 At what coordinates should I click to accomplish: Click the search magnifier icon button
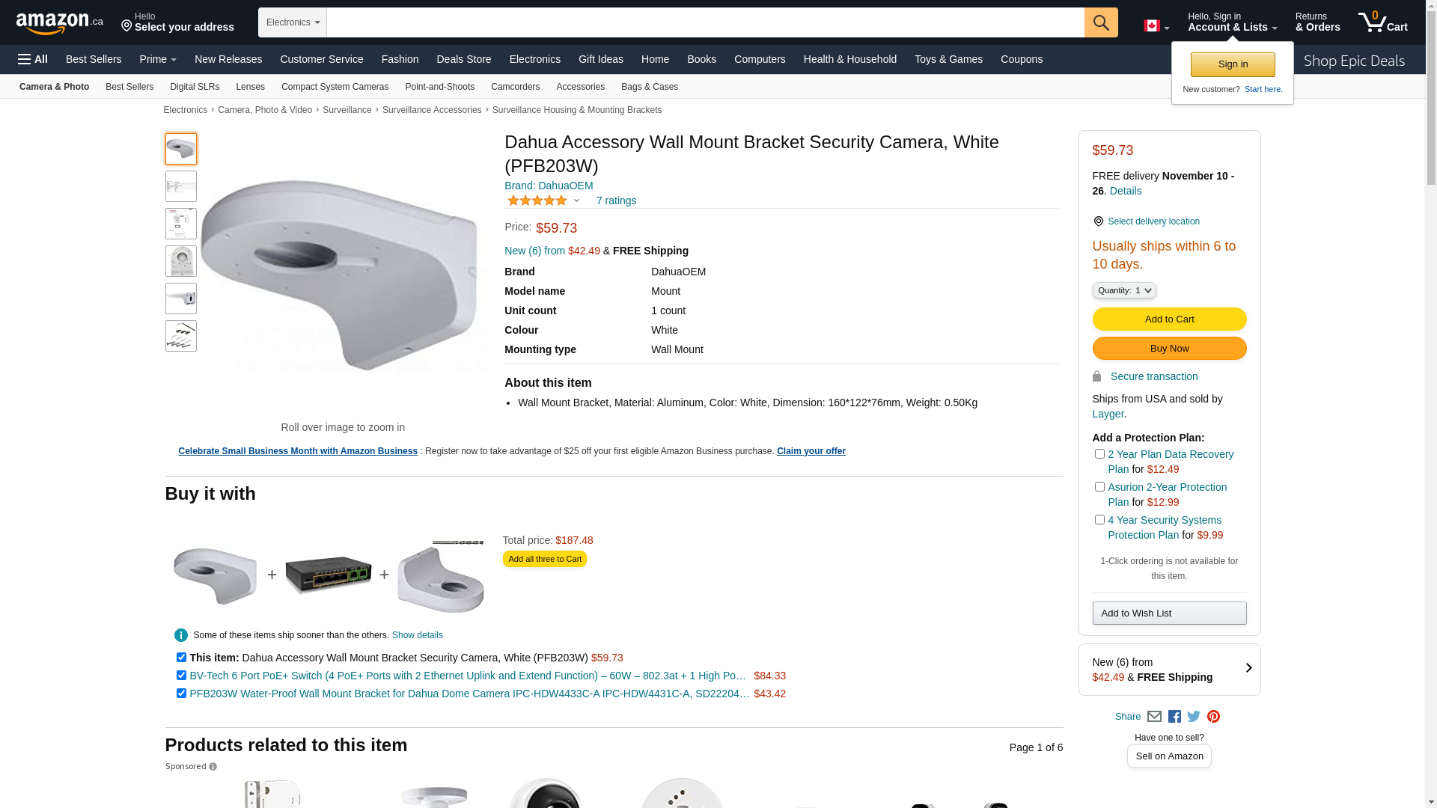[x=1101, y=22]
